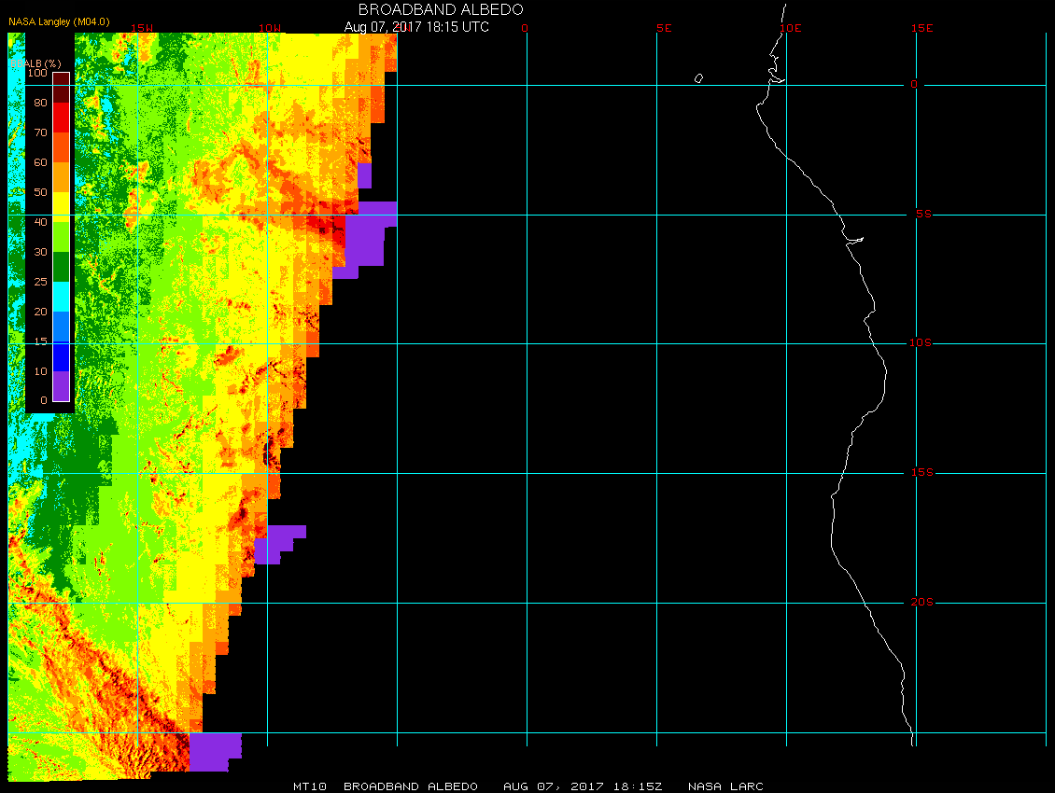Click the 5S latitude label
The width and height of the screenshot is (1055, 793).
click(x=923, y=215)
